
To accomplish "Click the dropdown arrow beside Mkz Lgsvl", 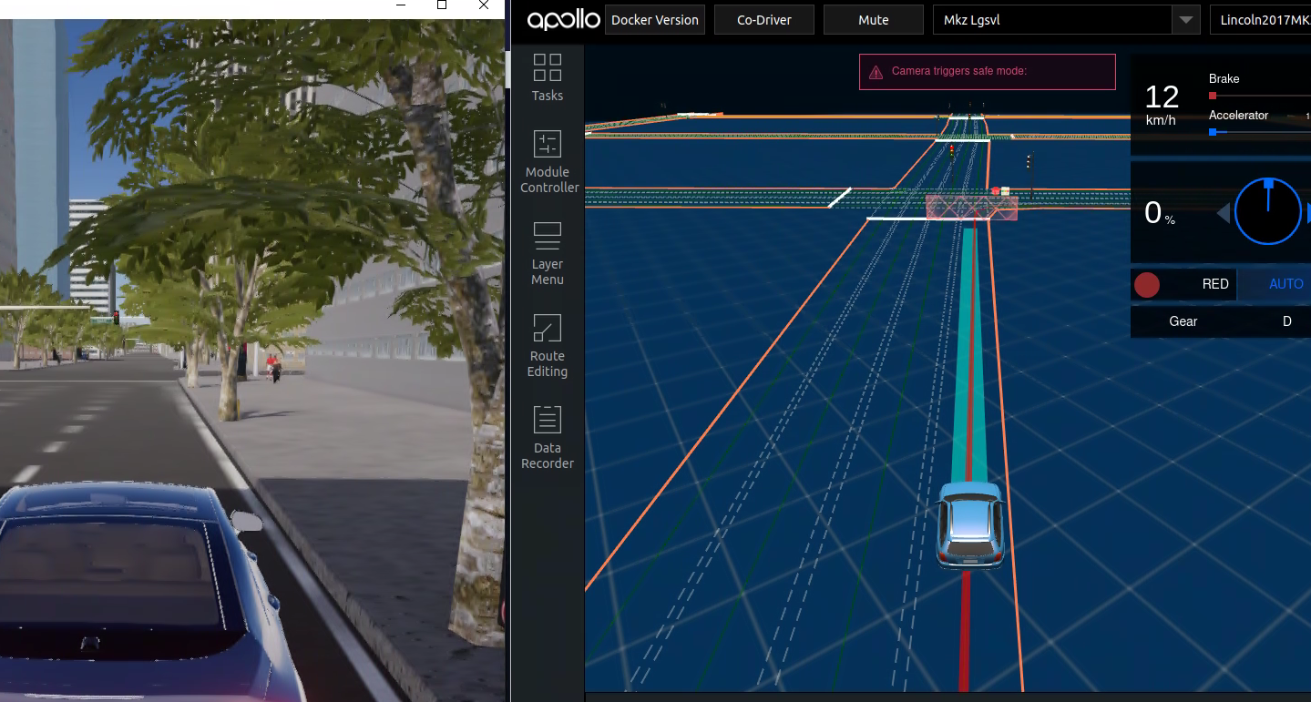I will (x=1186, y=19).
